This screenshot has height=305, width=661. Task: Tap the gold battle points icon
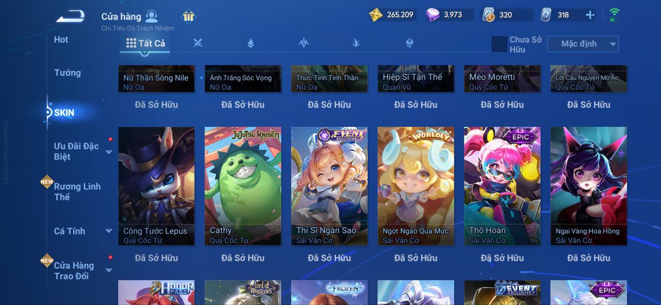point(376,15)
